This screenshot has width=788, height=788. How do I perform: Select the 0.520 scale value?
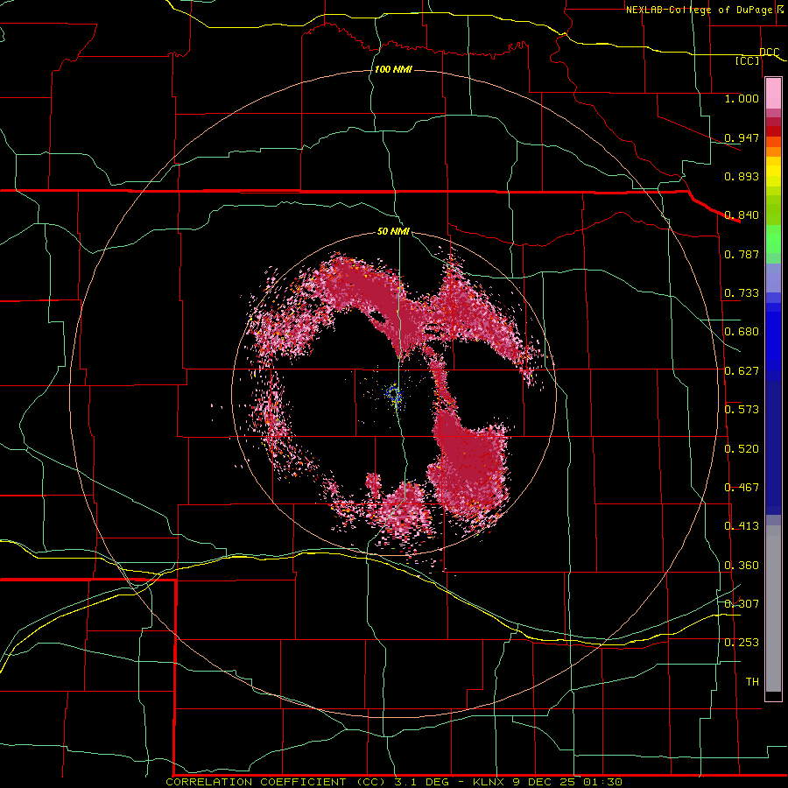pyautogui.click(x=742, y=449)
